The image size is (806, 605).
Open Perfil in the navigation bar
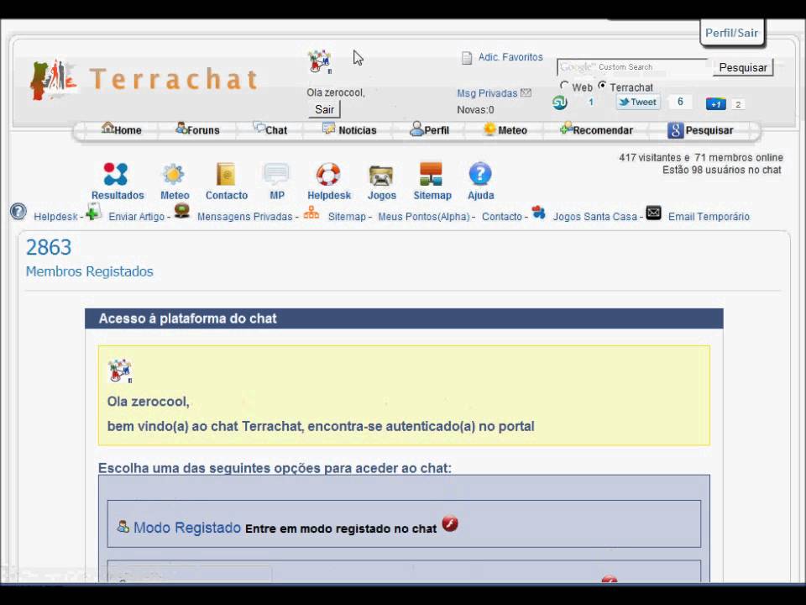(x=430, y=129)
